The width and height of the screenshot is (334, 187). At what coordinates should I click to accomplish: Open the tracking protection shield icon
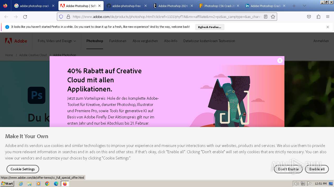(61, 17)
